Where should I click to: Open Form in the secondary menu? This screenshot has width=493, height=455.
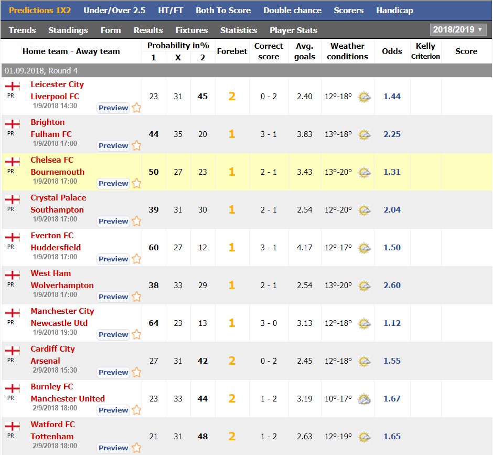click(111, 30)
